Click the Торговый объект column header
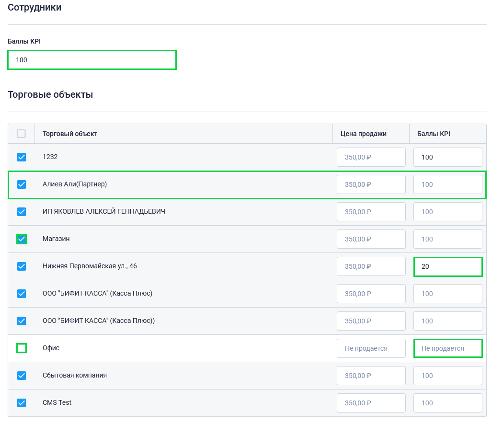This screenshot has width=503, height=424. 70,134
